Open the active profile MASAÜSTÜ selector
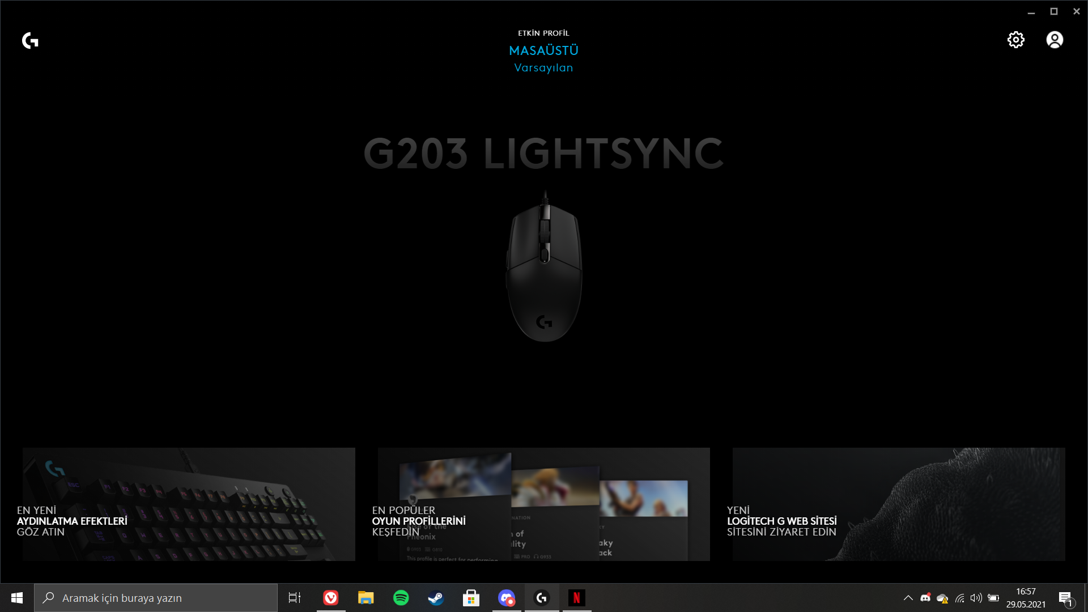 coord(543,50)
